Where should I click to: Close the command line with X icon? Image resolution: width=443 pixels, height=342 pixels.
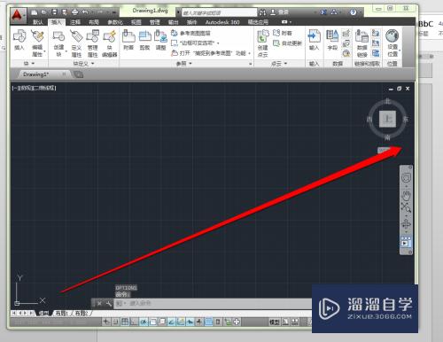click(99, 303)
